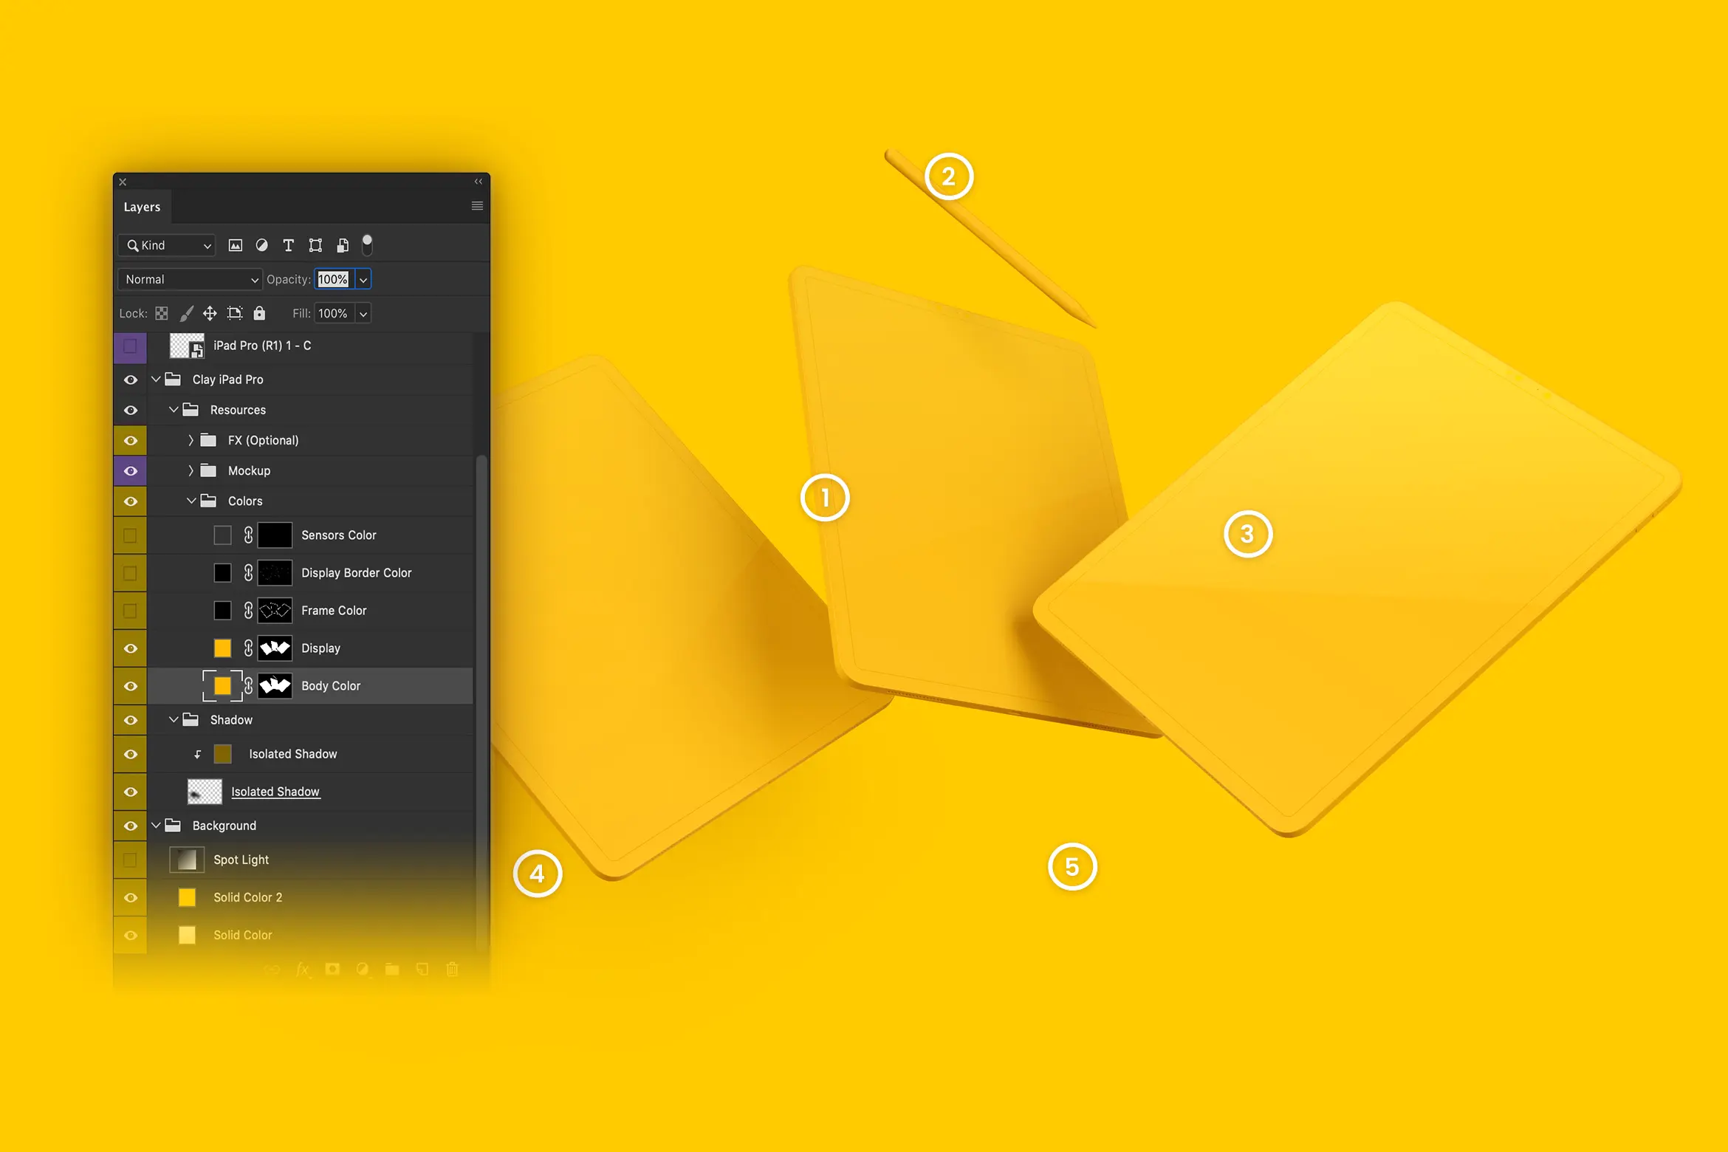Image resolution: width=1728 pixels, height=1152 pixels.
Task: Click link icon on Frame Color layer
Action: click(248, 610)
